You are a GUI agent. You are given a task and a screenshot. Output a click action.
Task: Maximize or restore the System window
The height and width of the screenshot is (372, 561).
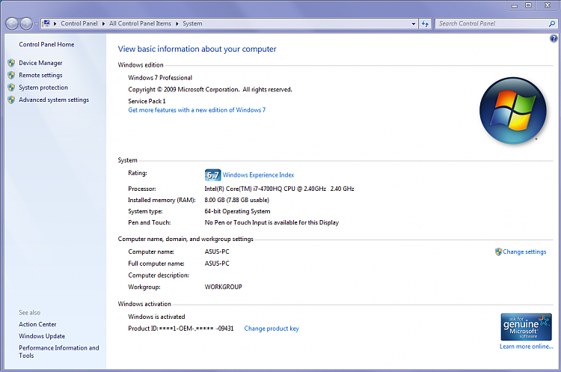coord(528,5)
